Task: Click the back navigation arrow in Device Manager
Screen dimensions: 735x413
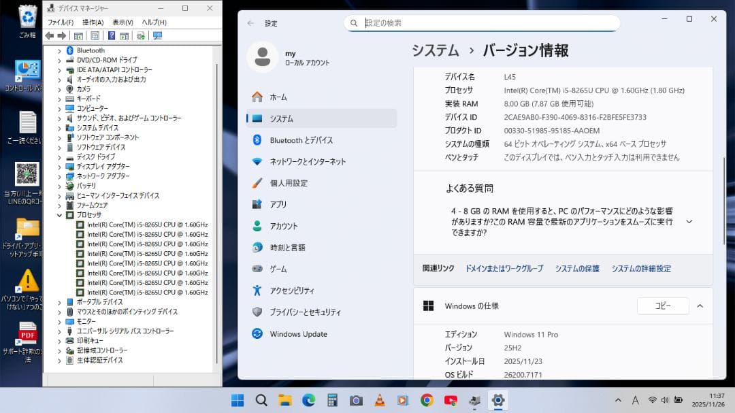Action: [x=50, y=35]
